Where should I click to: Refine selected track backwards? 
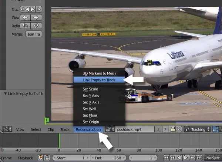[25, 26]
